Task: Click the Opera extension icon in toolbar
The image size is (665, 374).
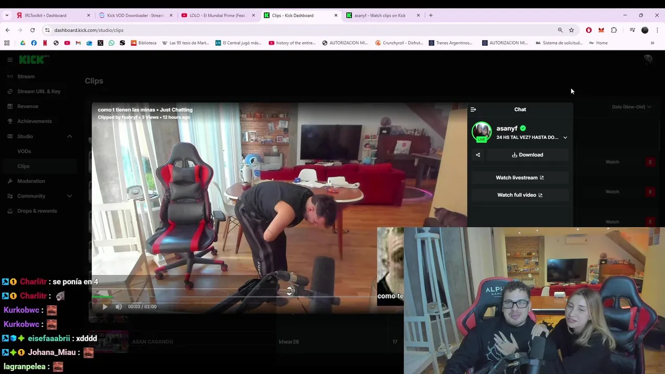Action: [589, 30]
